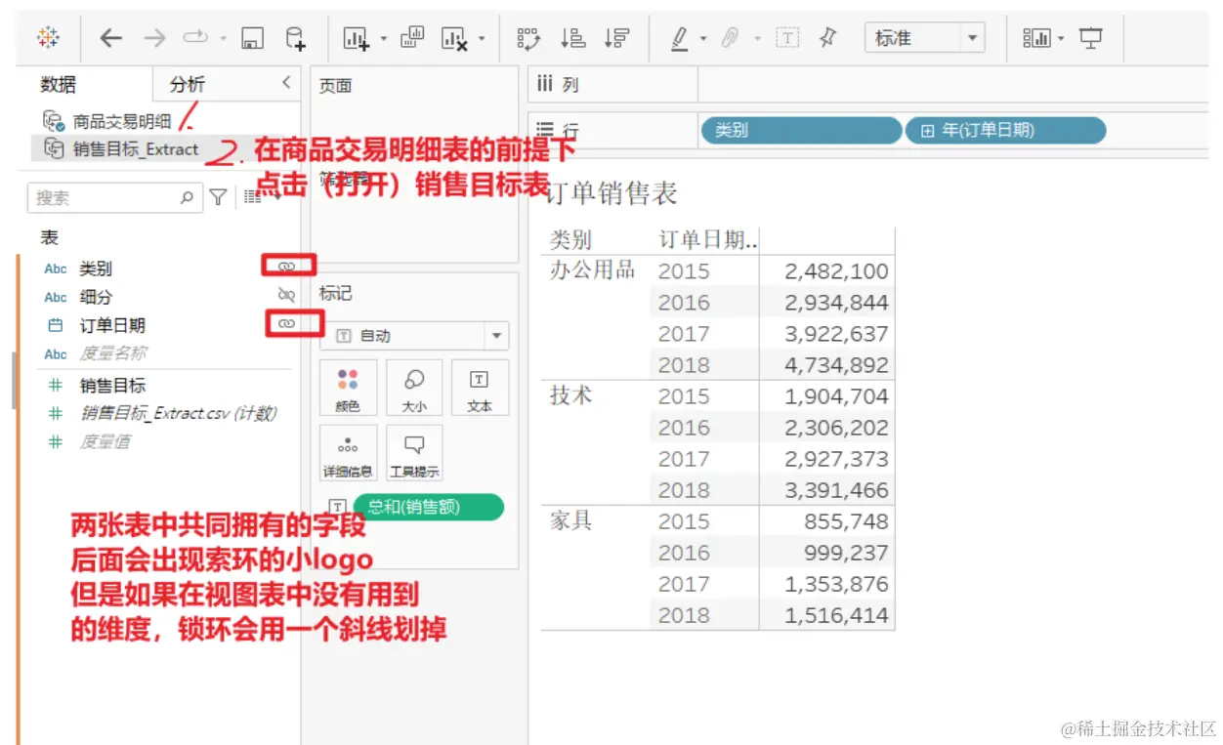The height and width of the screenshot is (745, 1223).
Task: Click the group members paperclip icon
Action: (730, 38)
